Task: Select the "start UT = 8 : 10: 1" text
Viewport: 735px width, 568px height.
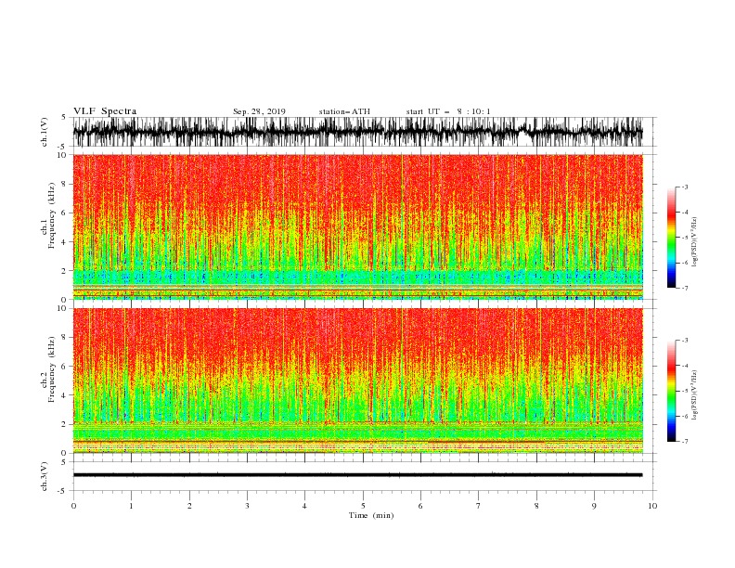Action: pos(448,111)
